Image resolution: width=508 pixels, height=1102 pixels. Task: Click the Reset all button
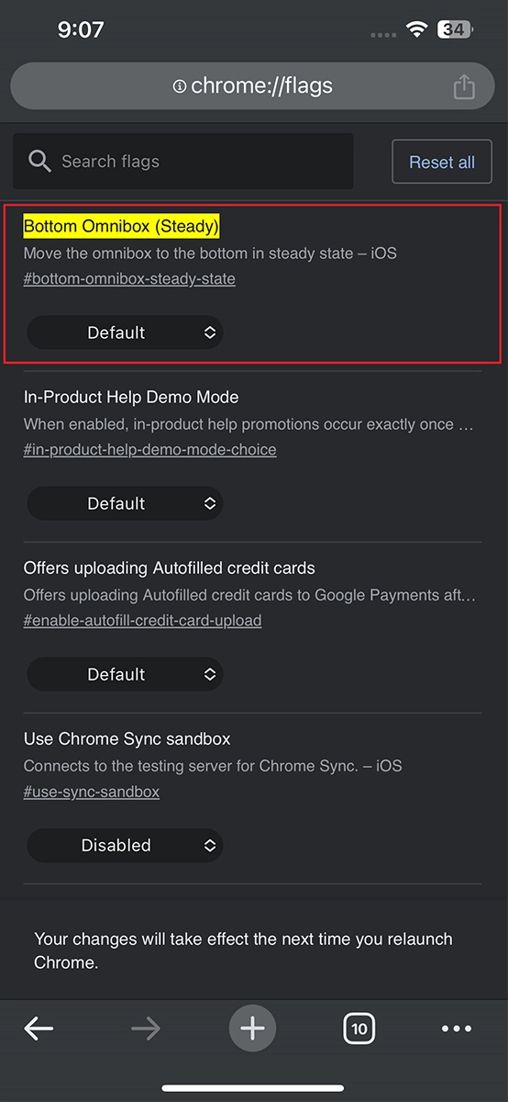pos(442,163)
